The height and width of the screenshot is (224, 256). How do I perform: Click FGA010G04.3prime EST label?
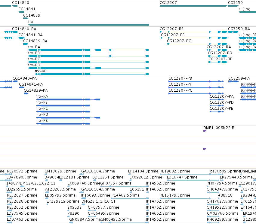point(97,171)
